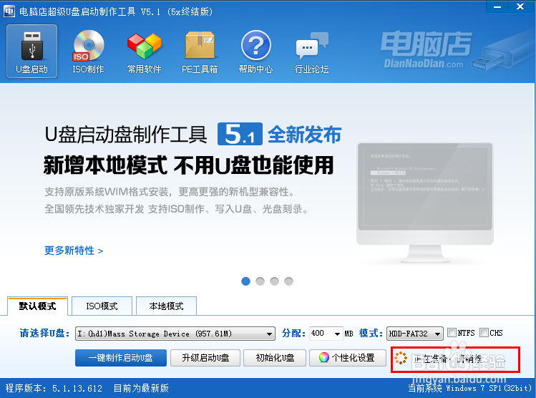This screenshot has height=398, width=536.
Task: Enable the NTFS checkbox
Action: pyautogui.click(x=452, y=332)
